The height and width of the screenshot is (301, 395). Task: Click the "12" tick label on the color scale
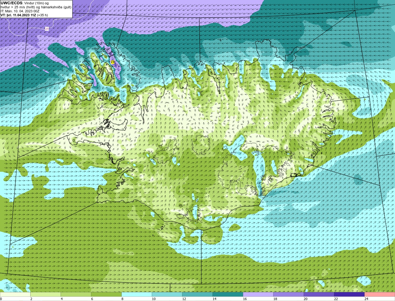pos(184,299)
